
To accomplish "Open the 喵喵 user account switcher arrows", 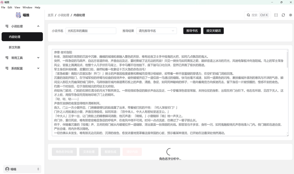I will point(38,169).
